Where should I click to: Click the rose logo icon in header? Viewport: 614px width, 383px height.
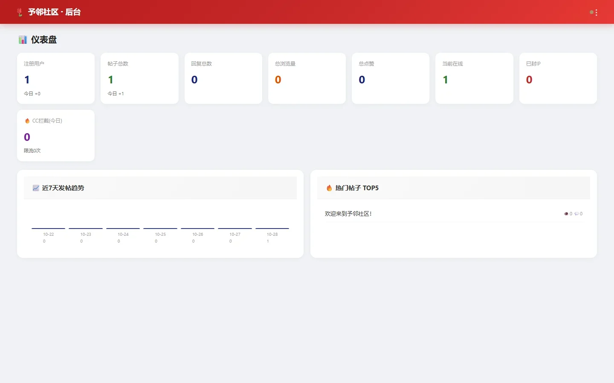[20, 12]
